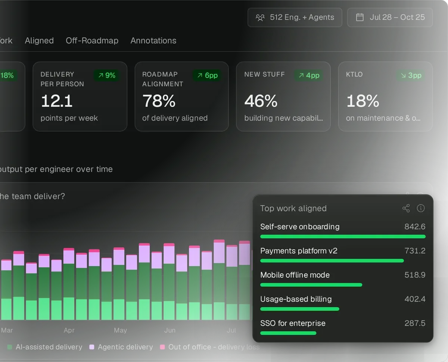The width and height of the screenshot is (448, 362).
Task: Open the Jul 28 – Oct 25 date range picker
Action: pyautogui.click(x=390, y=18)
